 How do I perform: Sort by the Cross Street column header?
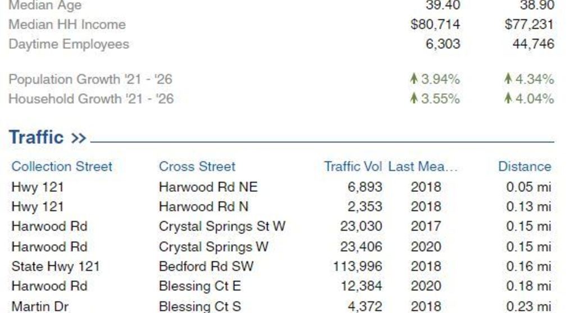click(197, 167)
